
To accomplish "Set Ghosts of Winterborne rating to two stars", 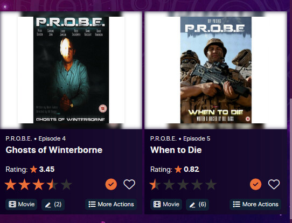I will pos(24,184).
